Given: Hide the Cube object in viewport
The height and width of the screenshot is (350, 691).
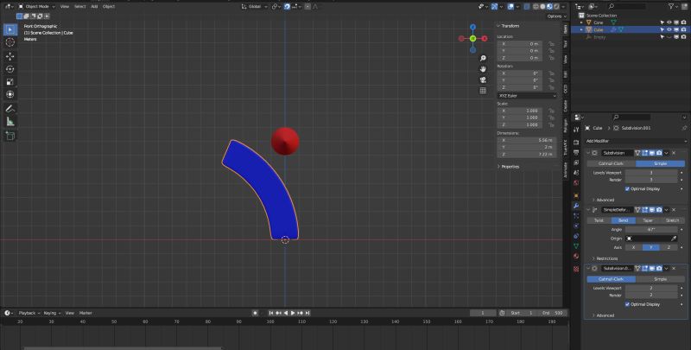Looking at the screenshot, I should (669, 29).
